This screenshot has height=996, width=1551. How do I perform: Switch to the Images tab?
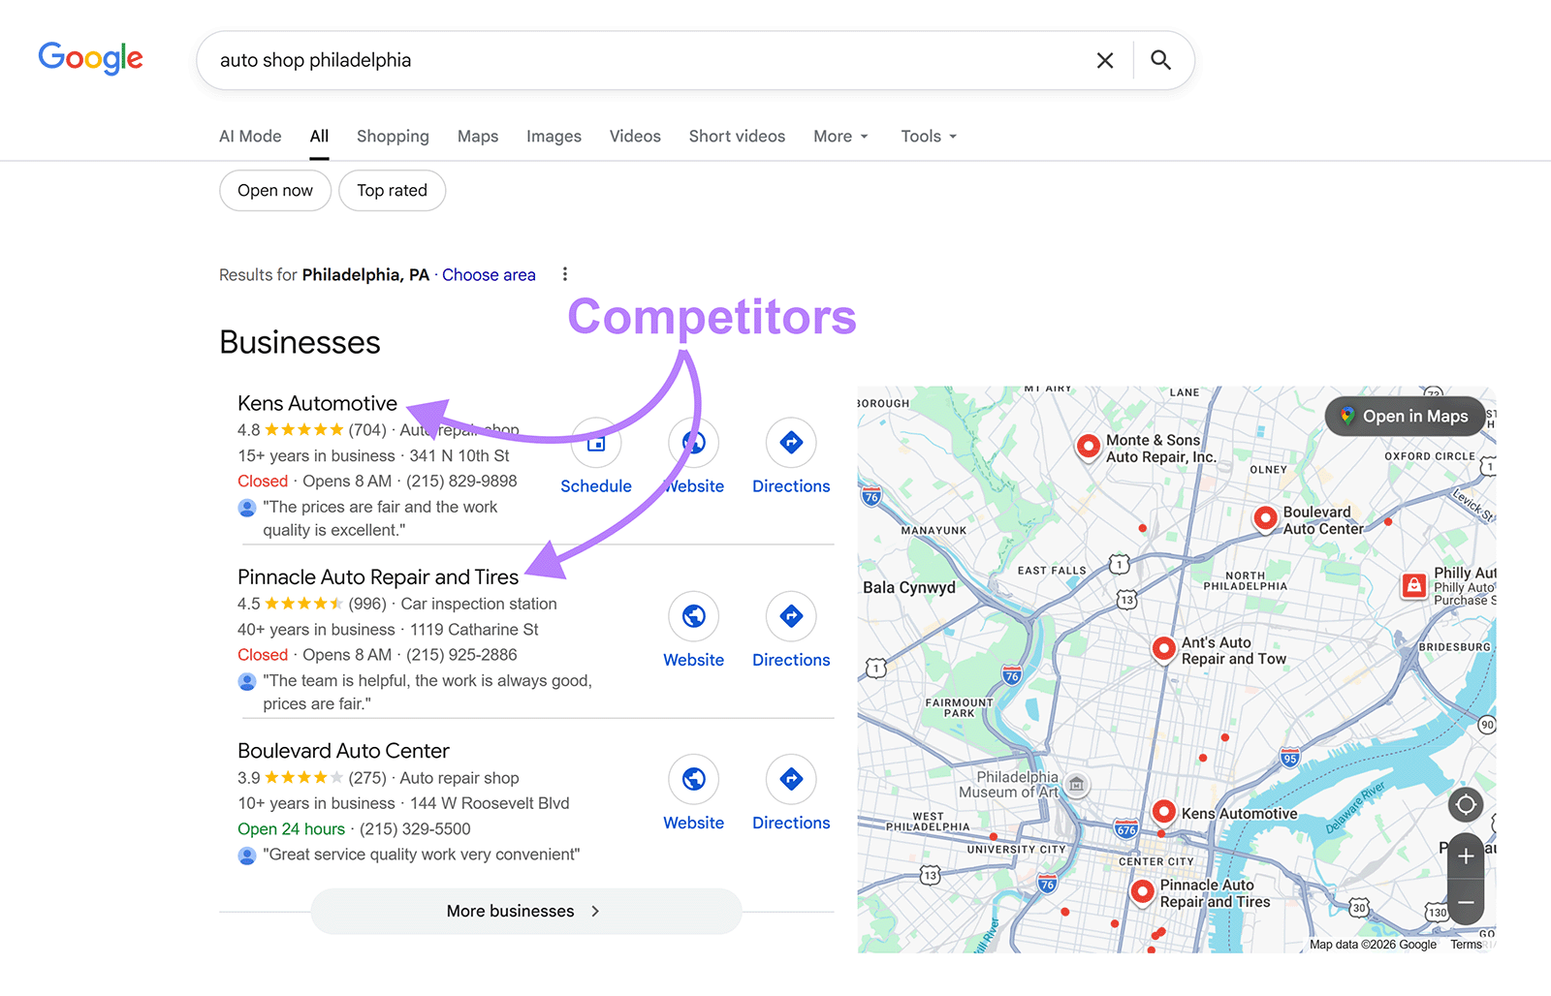tap(554, 136)
